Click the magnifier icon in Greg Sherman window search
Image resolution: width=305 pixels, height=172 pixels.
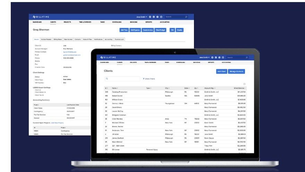[186, 17]
